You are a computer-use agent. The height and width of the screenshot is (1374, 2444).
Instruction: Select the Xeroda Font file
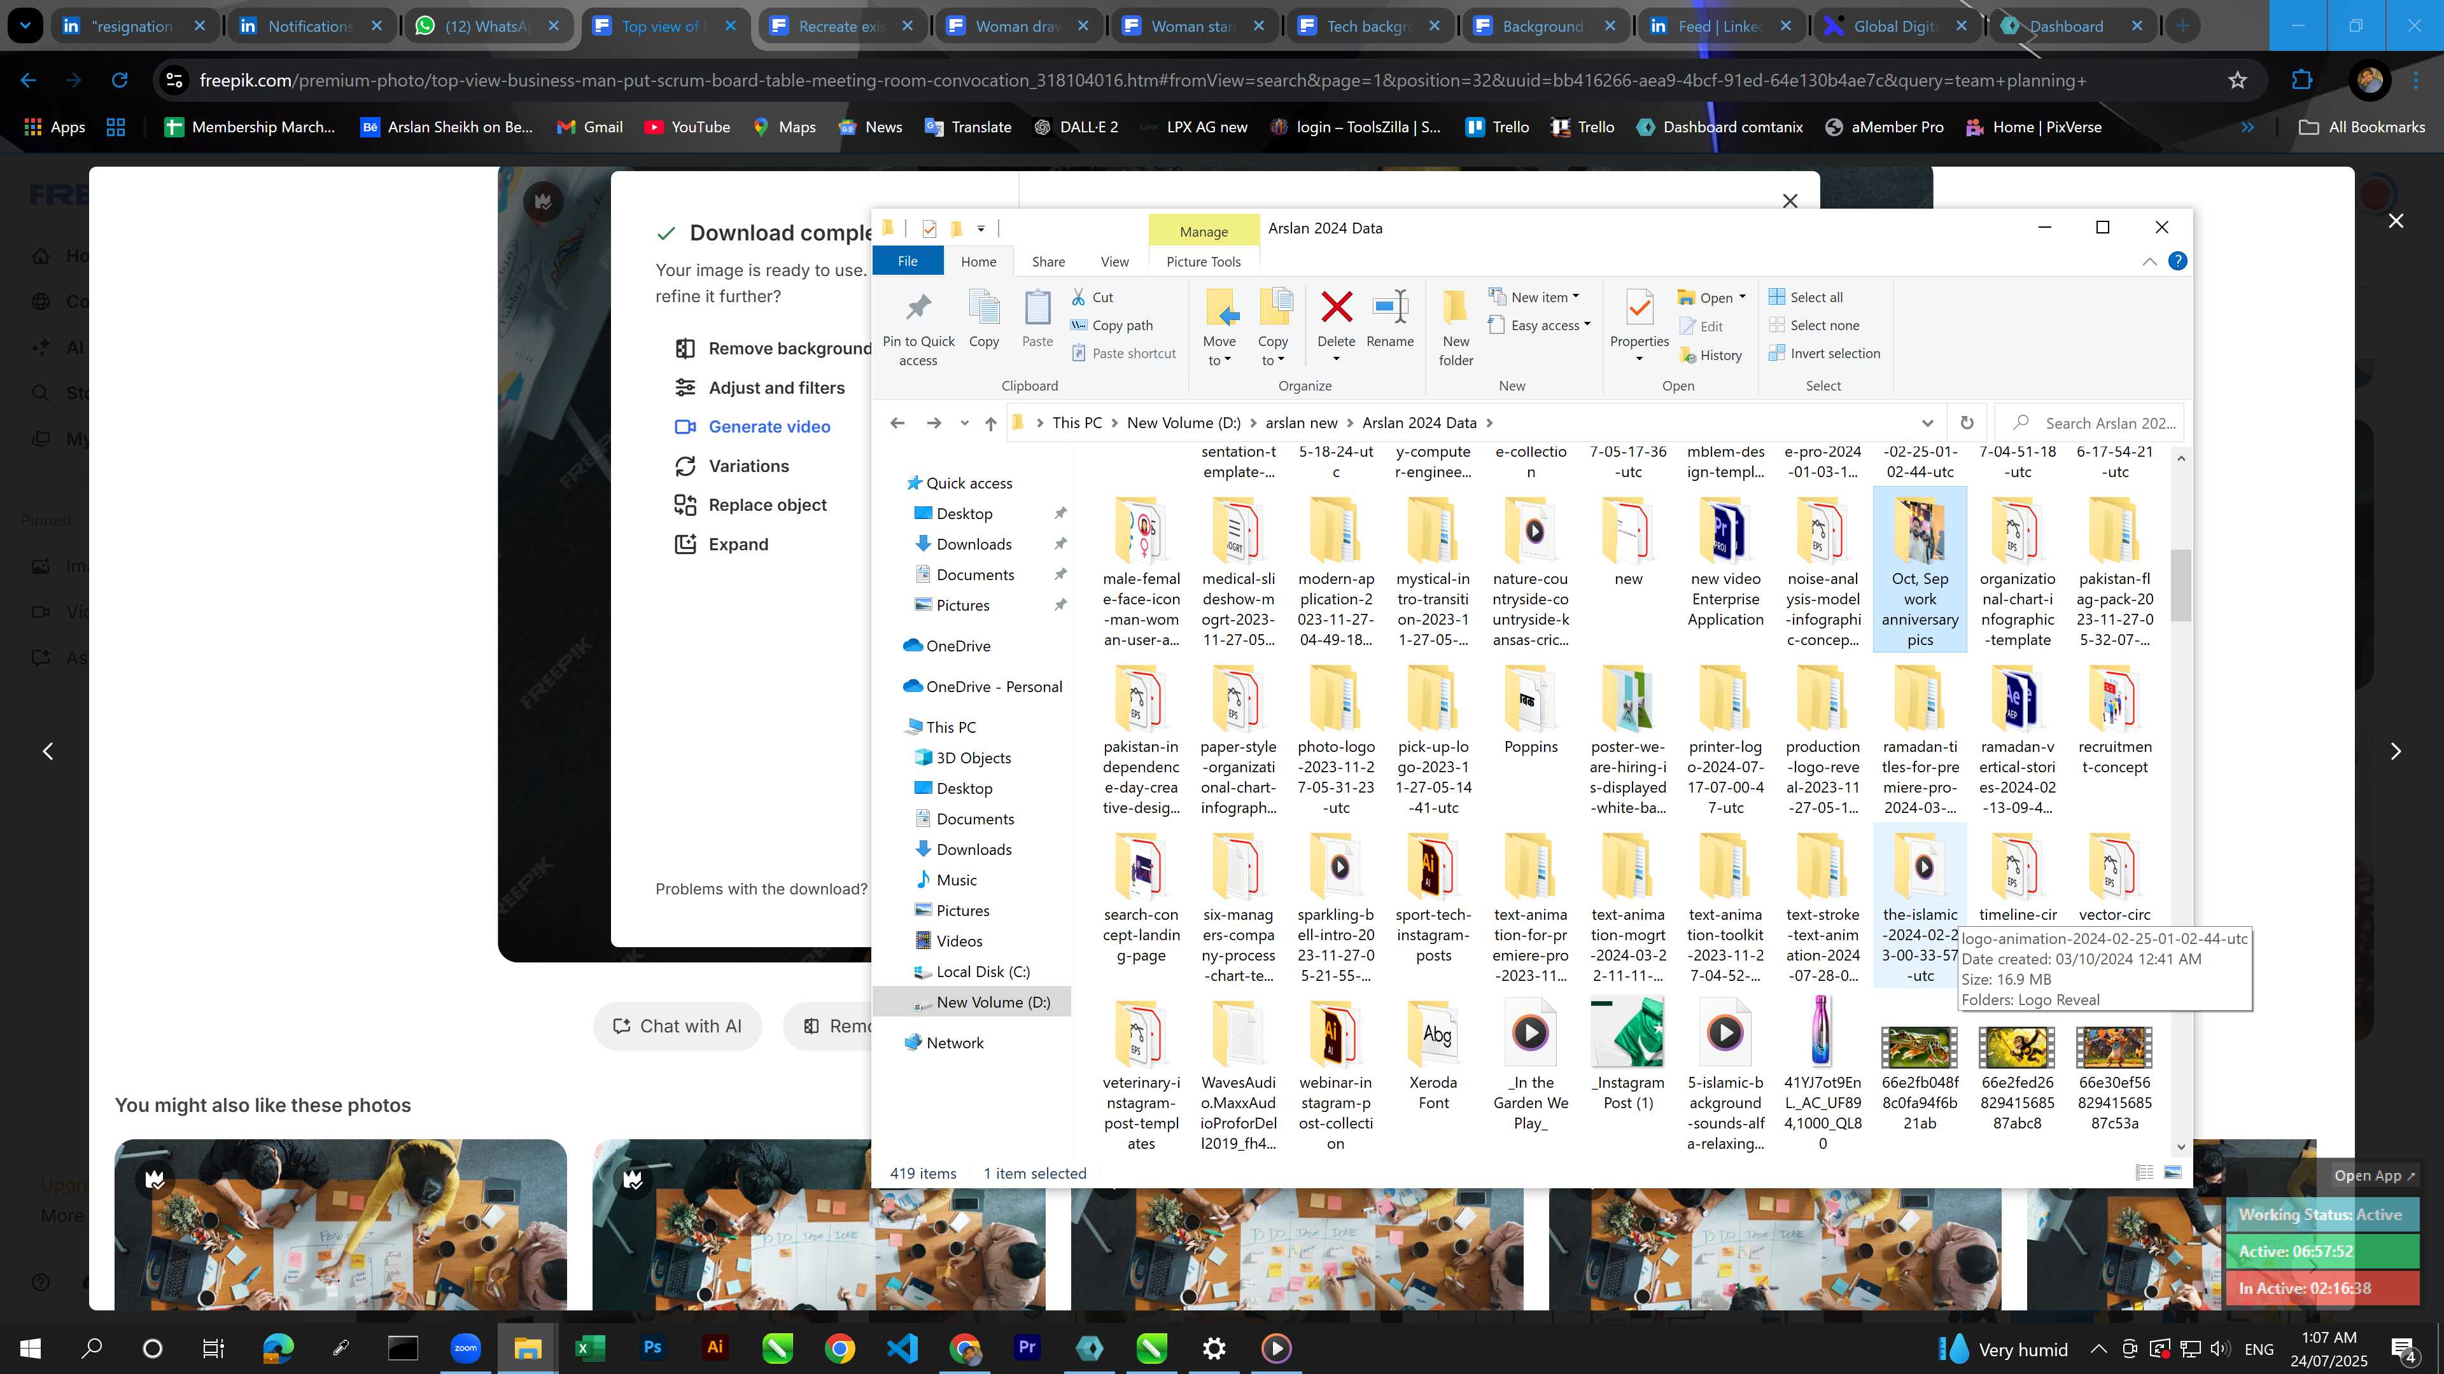click(x=1433, y=1055)
